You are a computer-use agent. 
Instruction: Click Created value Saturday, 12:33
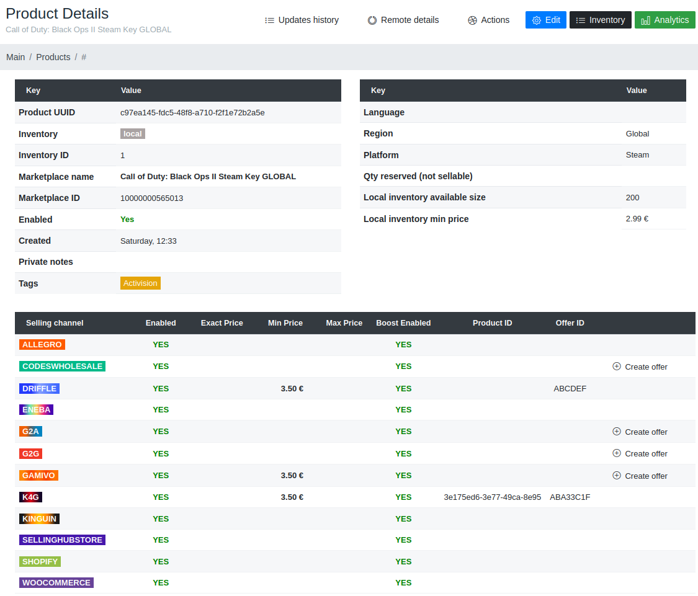[148, 241]
